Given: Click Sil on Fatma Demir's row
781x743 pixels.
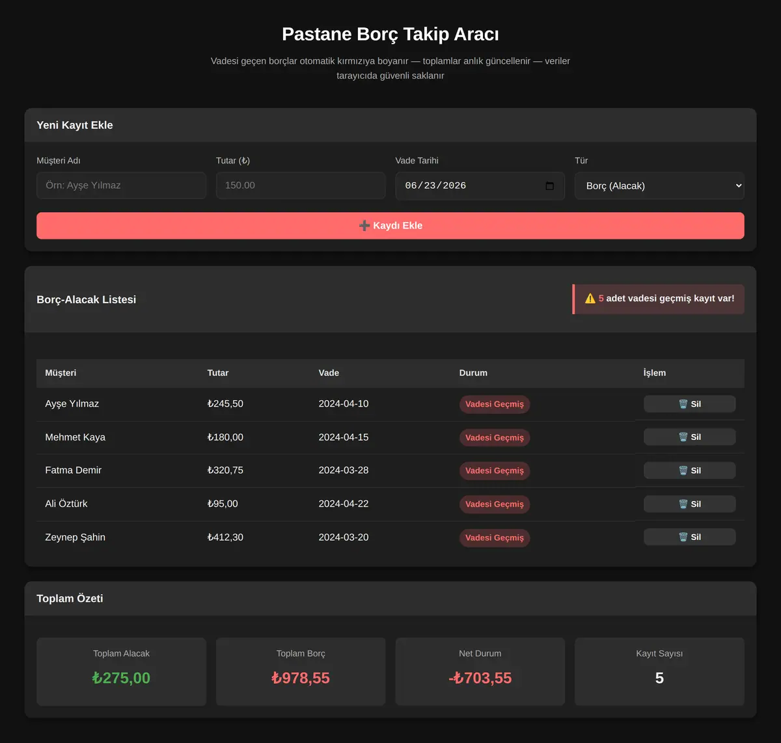Looking at the screenshot, I should pos(690,470).
